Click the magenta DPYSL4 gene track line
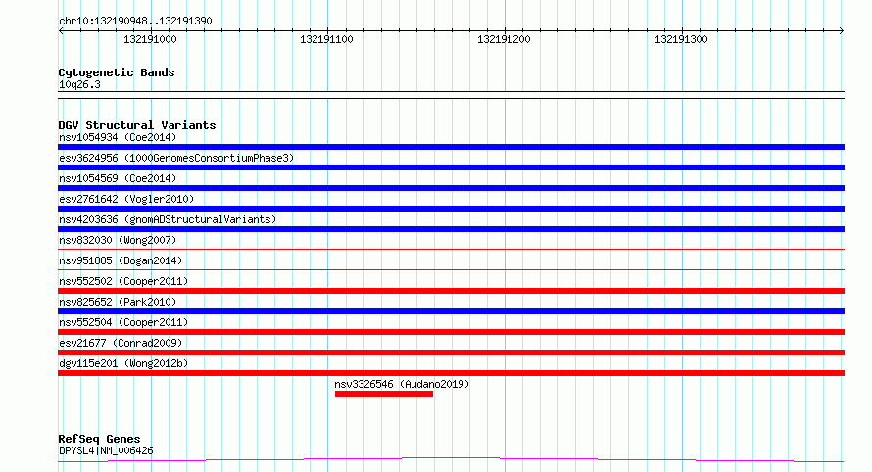872x472 pixels. 451,459
